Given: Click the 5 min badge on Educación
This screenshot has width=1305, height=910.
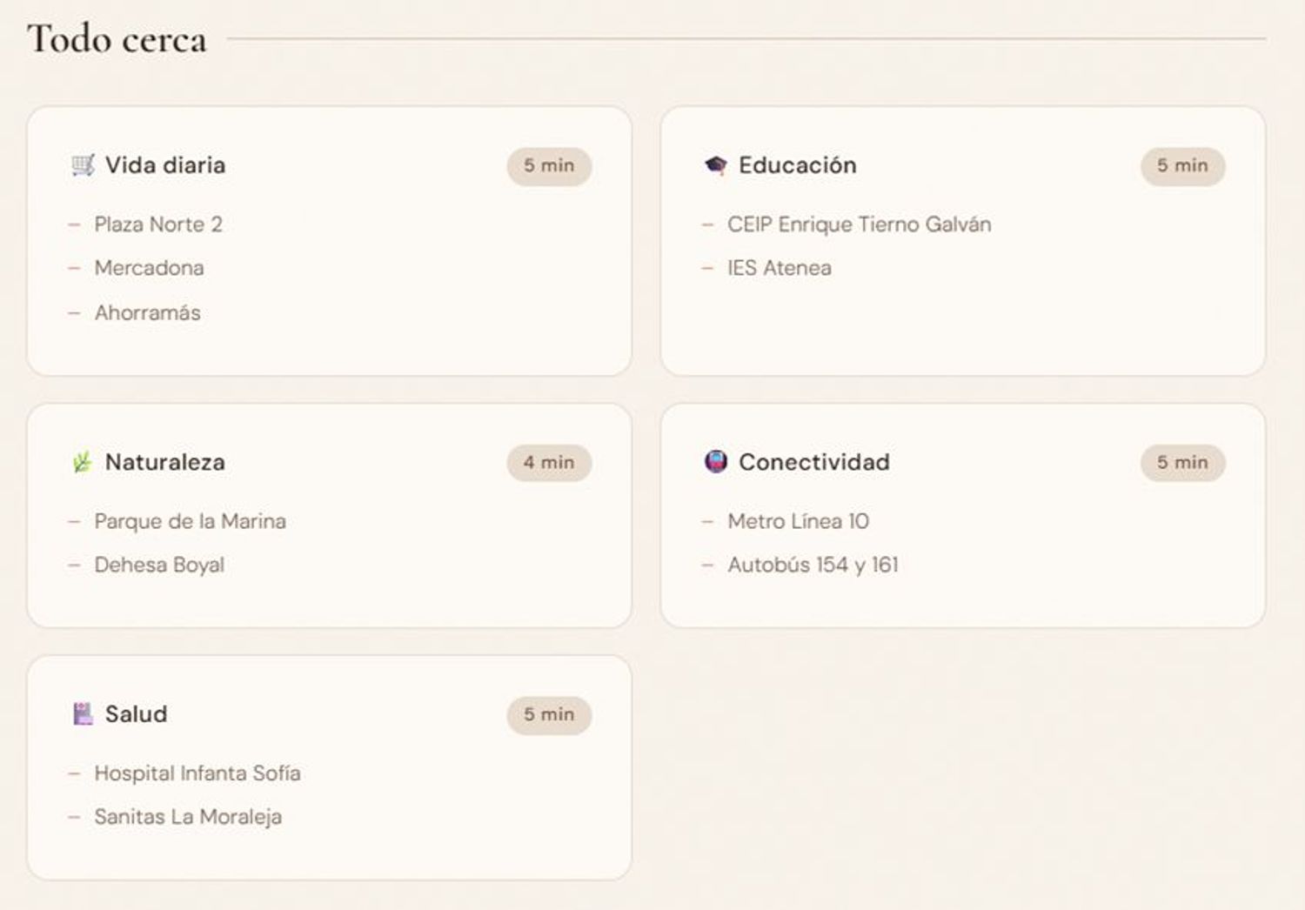Looking at the screenshot, I should pos(1182,166).
